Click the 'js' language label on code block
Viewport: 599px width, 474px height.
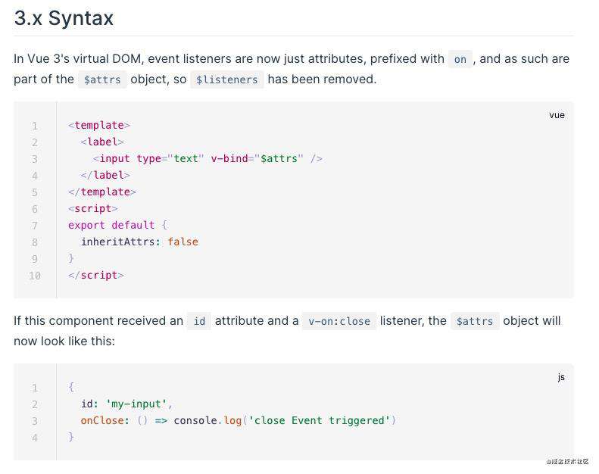click(x=561, y=377)
